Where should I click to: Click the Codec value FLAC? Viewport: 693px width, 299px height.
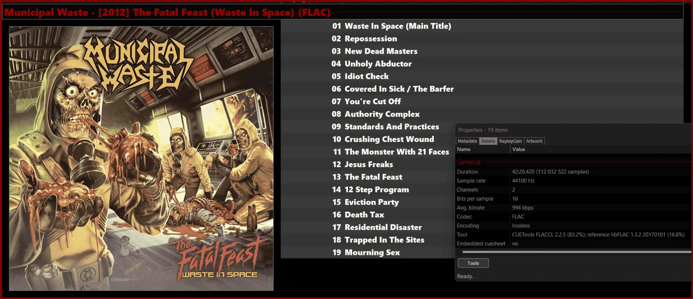[x=518, y=217]
